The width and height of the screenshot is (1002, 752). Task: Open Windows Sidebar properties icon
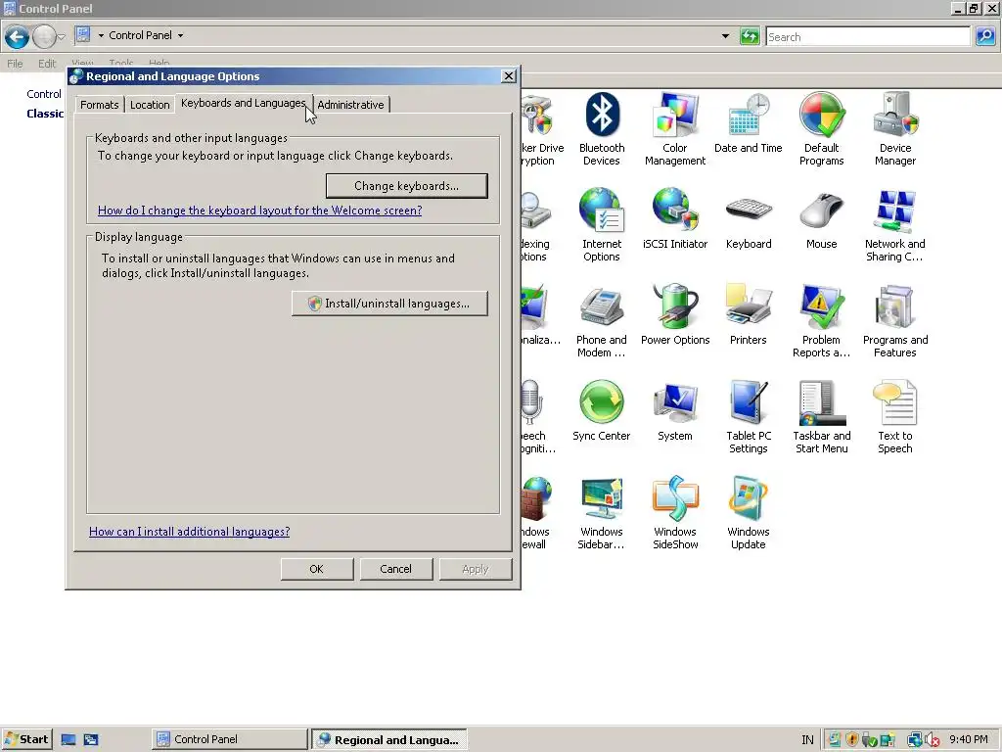coord(602,513)
